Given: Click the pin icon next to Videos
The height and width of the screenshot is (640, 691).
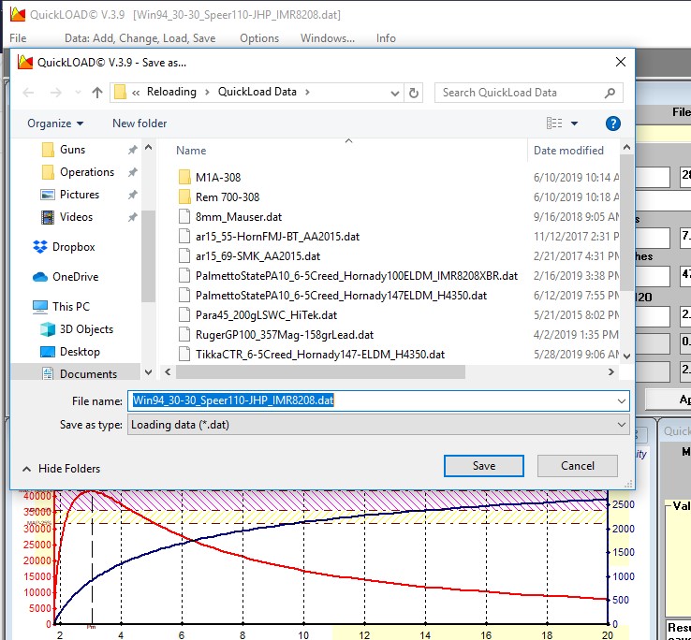Looking at the screenshot, I should point(132,218).
